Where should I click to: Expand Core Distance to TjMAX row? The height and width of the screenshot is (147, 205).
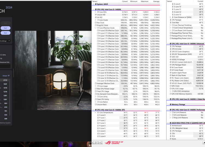(x=170, y=17)
